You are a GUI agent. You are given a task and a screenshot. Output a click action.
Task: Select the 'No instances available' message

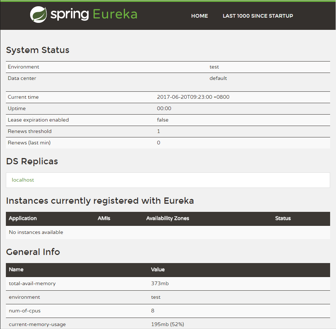click(36, 232)
